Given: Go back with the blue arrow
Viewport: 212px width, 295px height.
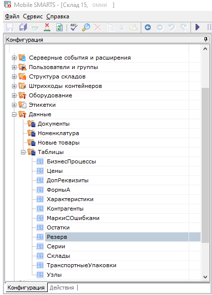Looking at the screenshot, I should tap(148, 27).
